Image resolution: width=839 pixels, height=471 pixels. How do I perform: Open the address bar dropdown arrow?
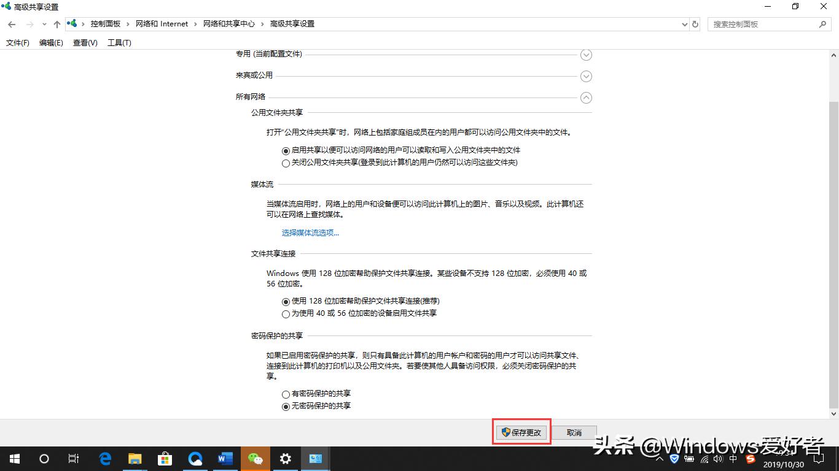(684, 24)
